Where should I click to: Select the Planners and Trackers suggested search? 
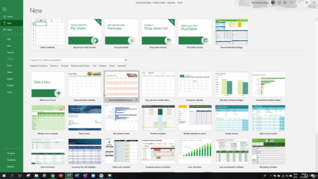point(80,66)
